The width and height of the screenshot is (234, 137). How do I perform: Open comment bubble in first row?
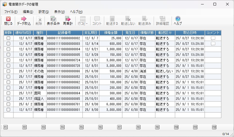pyautogui.click(x=213, y=38)
